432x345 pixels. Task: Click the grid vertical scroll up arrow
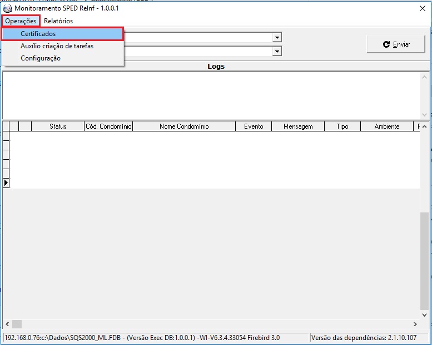tap(424, 126)
